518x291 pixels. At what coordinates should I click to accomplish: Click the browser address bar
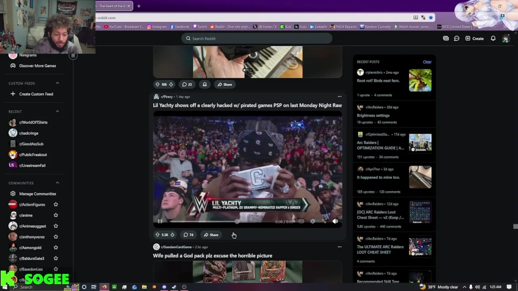coord(253,17)
